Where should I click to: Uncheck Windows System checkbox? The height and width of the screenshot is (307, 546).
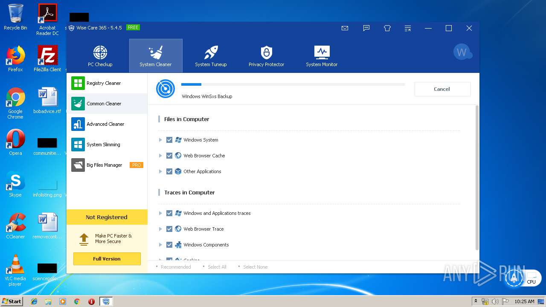[169, 140]
